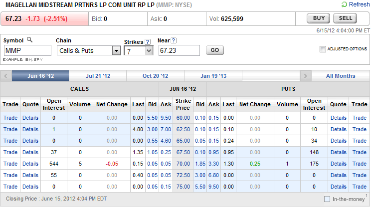Click the SELL button
371x208 pixels.
pyautogui.click(x=345, y=18)
